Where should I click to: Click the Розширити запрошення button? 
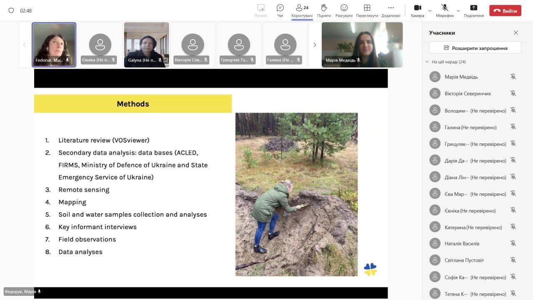(x=475, y=48)
